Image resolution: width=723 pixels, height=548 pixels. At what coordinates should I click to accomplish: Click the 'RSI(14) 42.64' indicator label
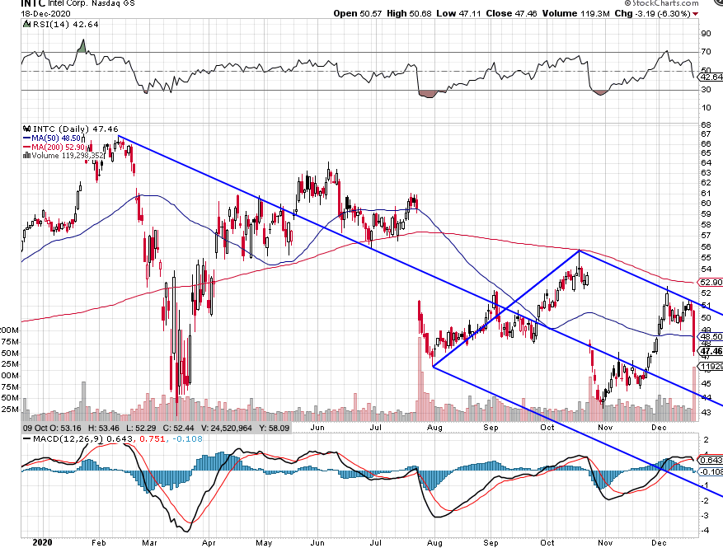[x=65, y=25]
